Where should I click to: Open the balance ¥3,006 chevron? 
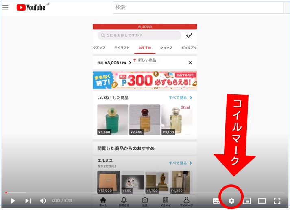pyautogui.click(x=130, y=63)
